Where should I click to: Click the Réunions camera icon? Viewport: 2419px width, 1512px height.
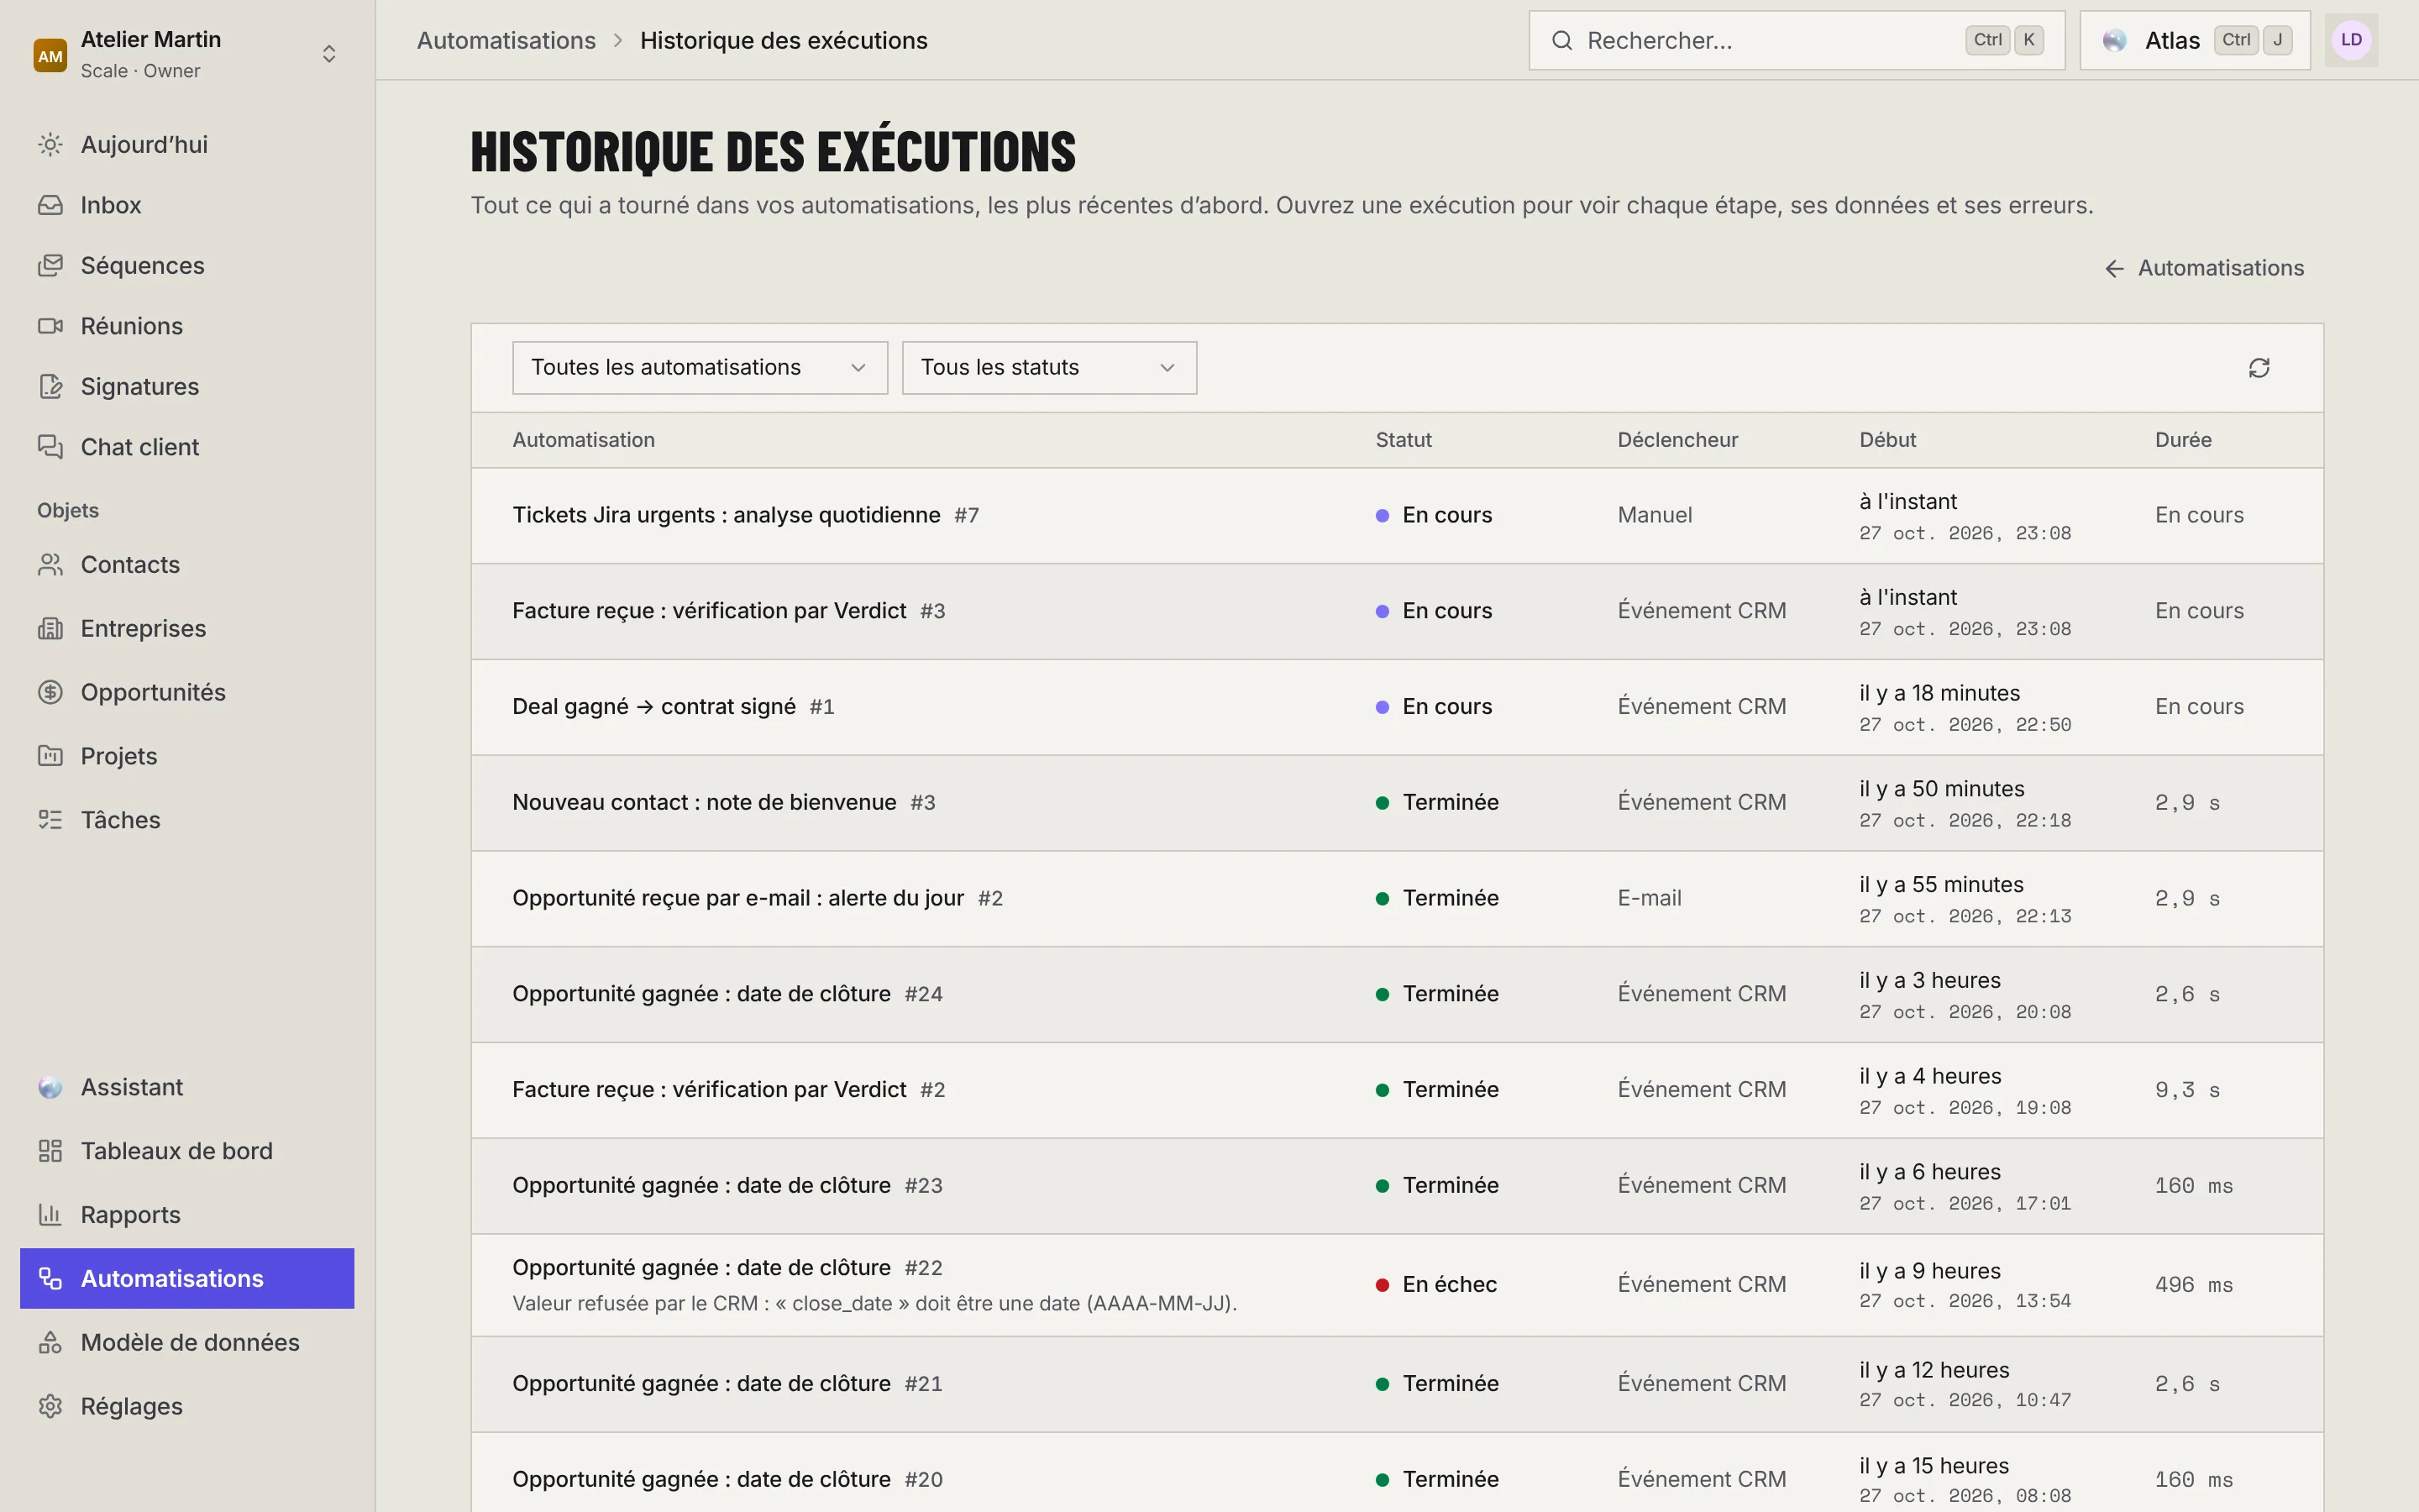50,326
